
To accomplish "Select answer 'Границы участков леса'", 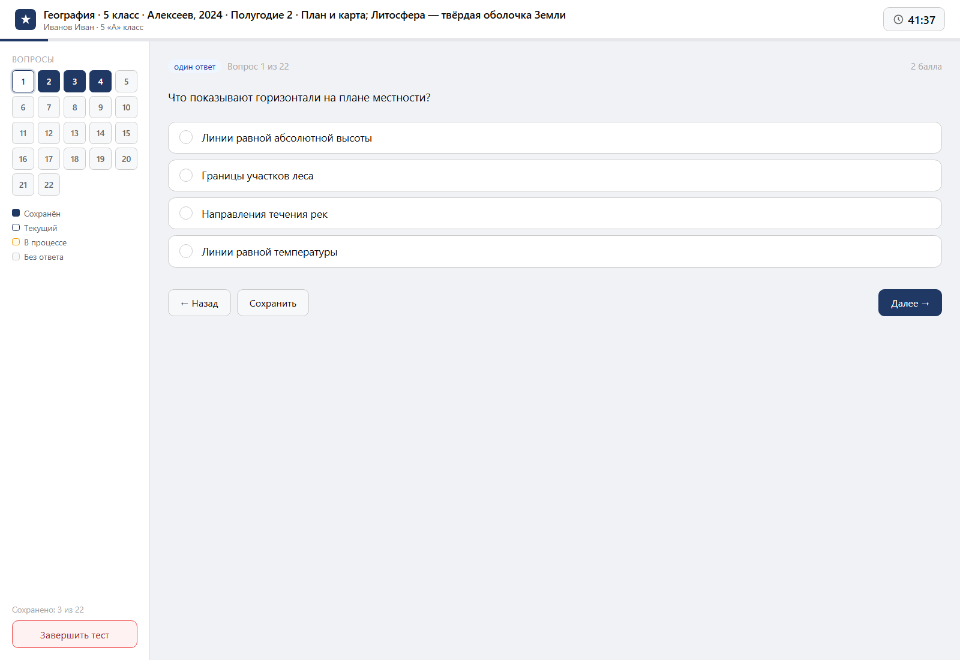I will coord(554,176).
